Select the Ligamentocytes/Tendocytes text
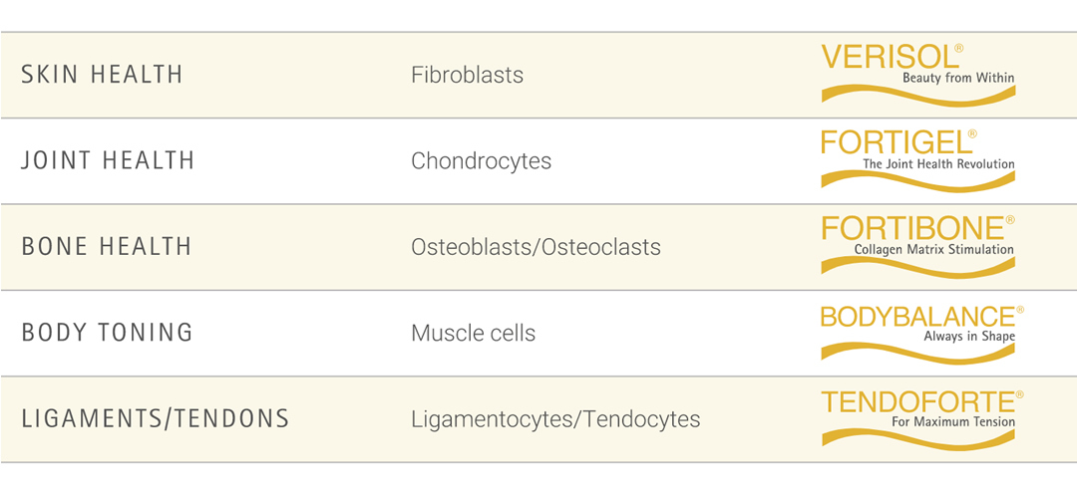This screenshot has width=1077, height=498. click(x=555, y=419)
